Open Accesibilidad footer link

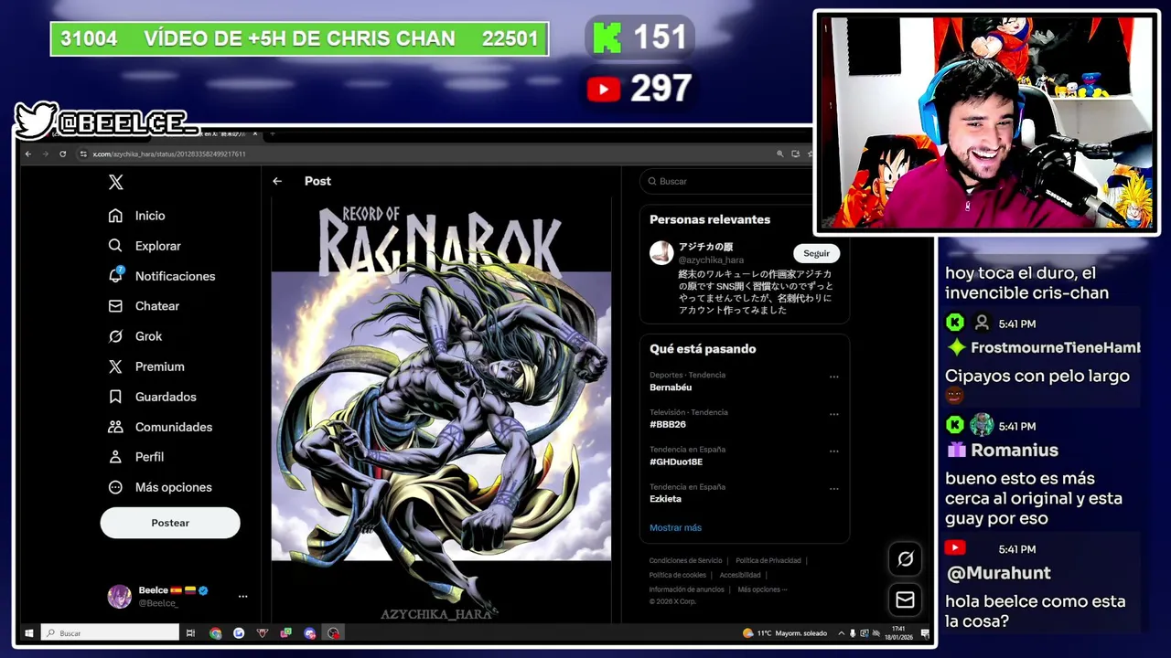(x=740, y=575)
